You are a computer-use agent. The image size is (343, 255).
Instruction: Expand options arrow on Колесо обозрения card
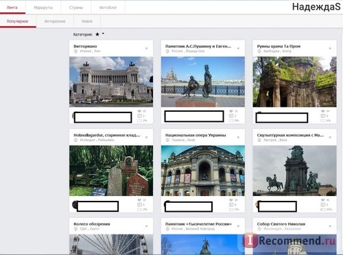[147, 226]
